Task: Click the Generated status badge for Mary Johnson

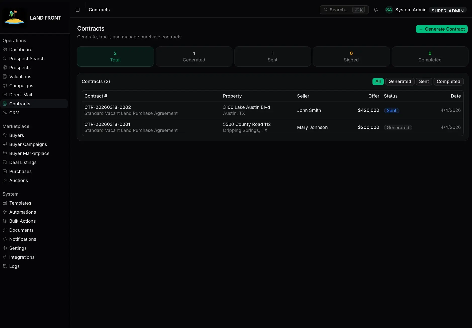Action: tap(398, 127)
